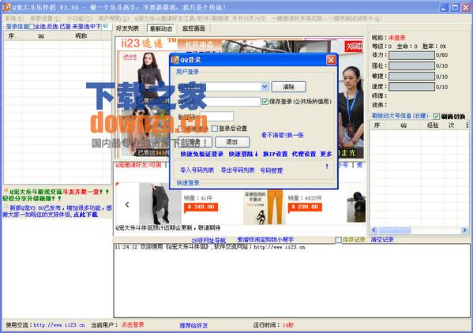473x333 pixels.
Task: Open 换IP设置 link
Action: click(x=275, y=154)
